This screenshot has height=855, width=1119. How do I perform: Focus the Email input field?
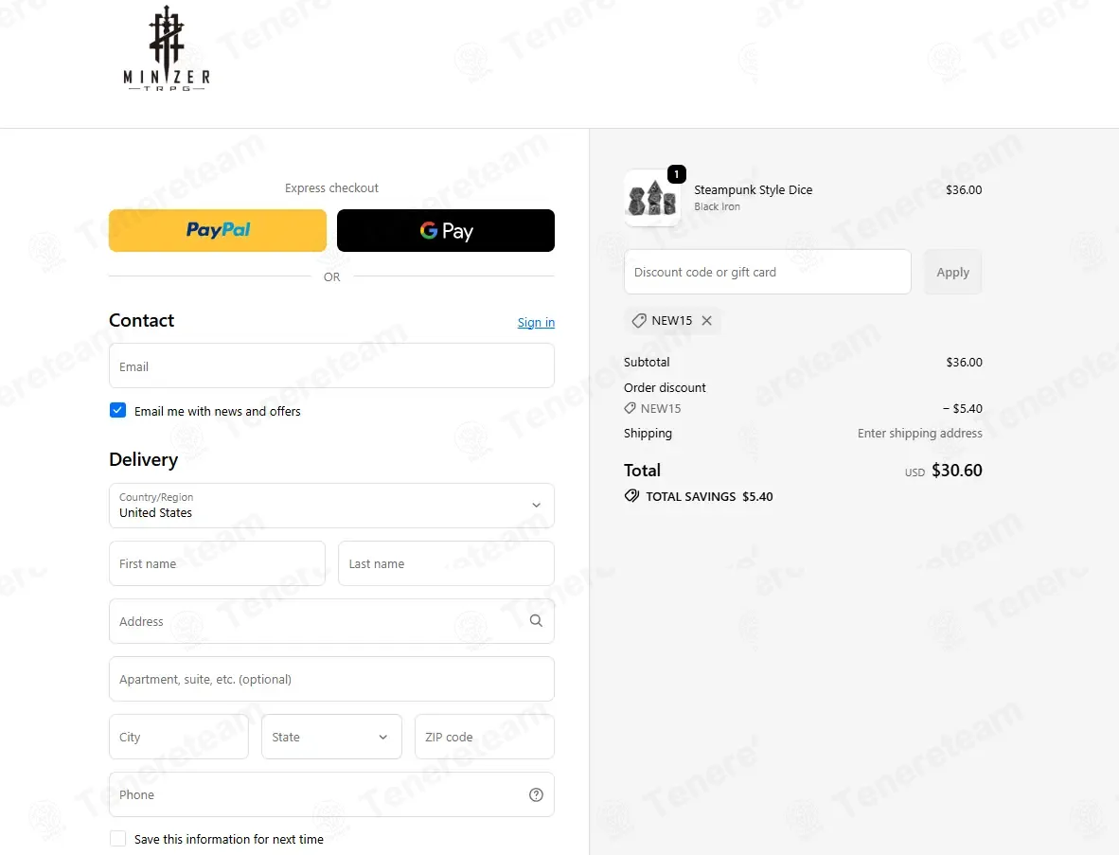click(331, 366)
